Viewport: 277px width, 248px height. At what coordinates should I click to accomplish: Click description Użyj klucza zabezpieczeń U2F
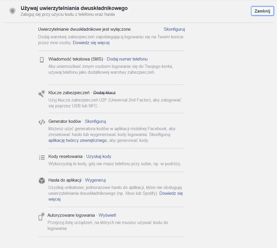[115, 103]
